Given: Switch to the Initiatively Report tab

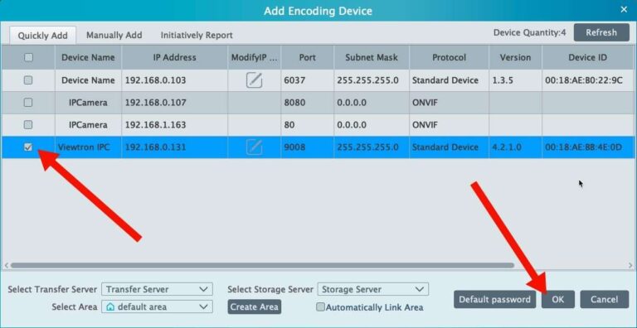Looking at the screenshot, I should [x=197, y=36].
